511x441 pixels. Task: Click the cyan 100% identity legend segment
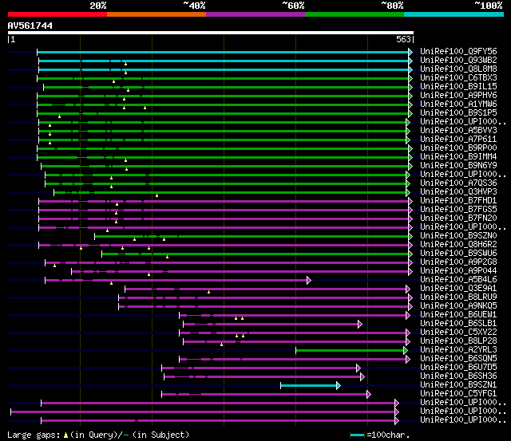point(454,14)
